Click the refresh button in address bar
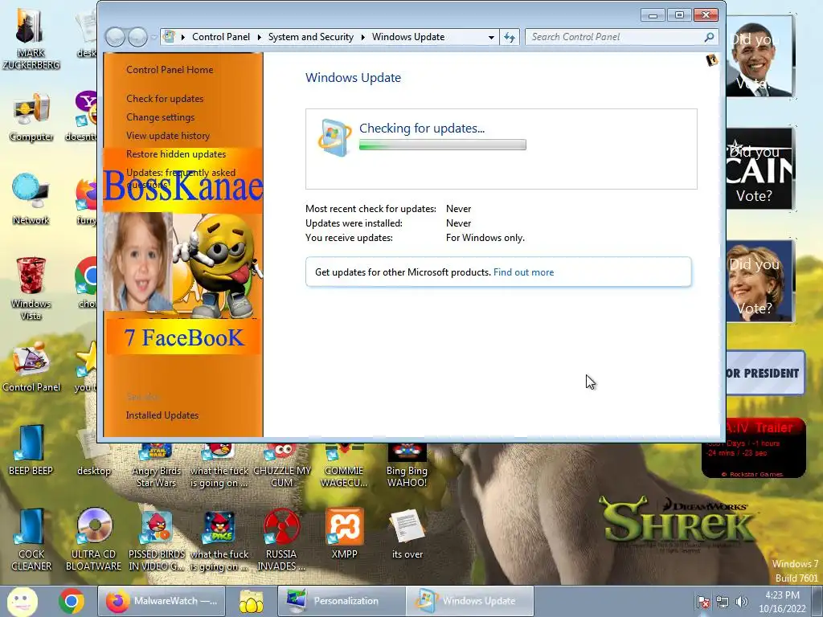This screenshot has height=617, width=823. 509,37
